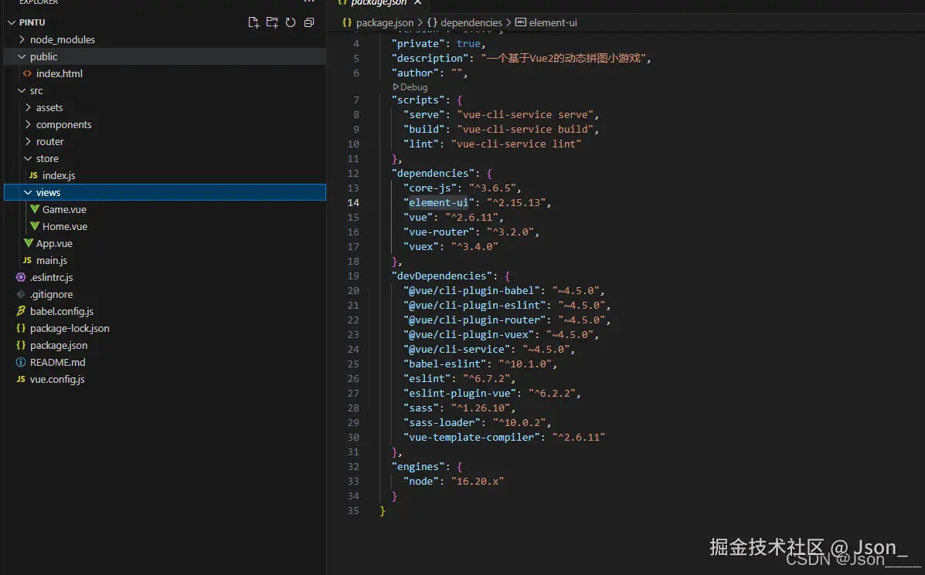Refresh the Explorer file tree
This screenshot has width=925, height=575.
tap(291, 22)
